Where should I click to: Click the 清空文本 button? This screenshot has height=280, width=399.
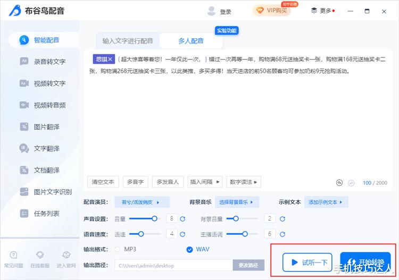coord(103,182)
